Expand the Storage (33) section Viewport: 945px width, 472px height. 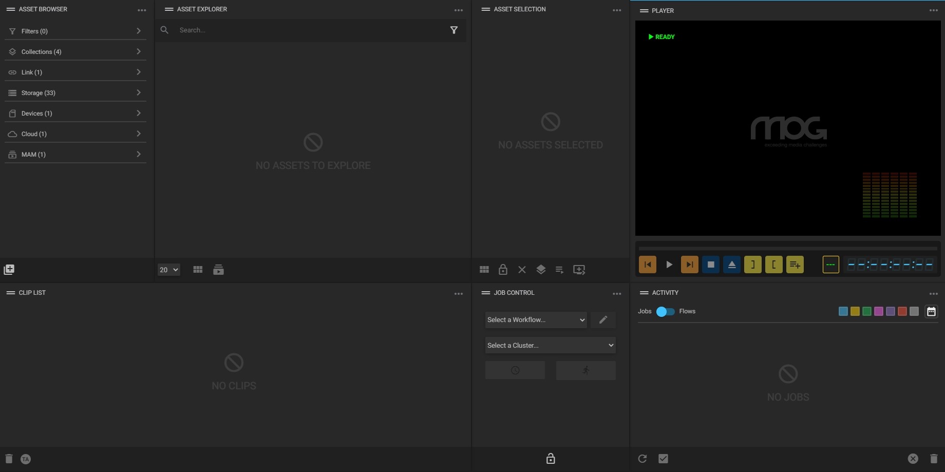click(75, 93)
